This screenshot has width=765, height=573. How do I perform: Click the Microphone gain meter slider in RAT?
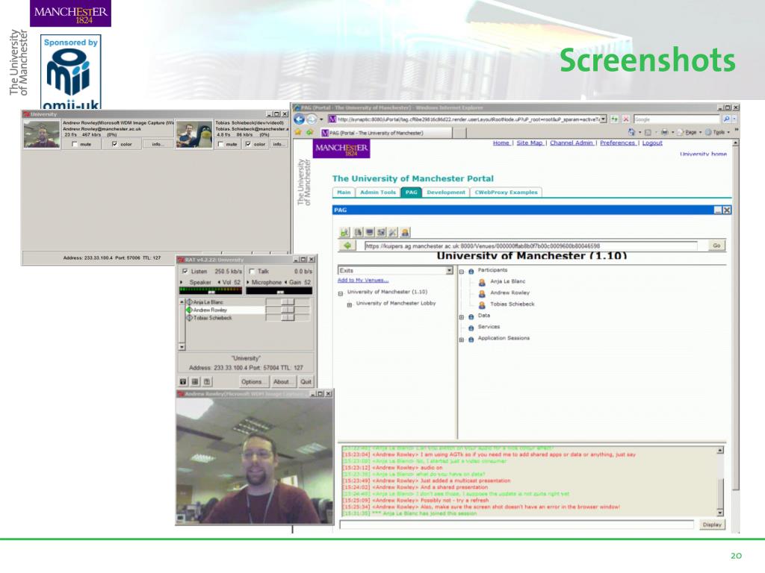(x=279, y=291)
